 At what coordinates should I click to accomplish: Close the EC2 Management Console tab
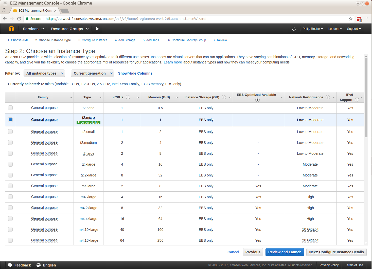(55, 11)
